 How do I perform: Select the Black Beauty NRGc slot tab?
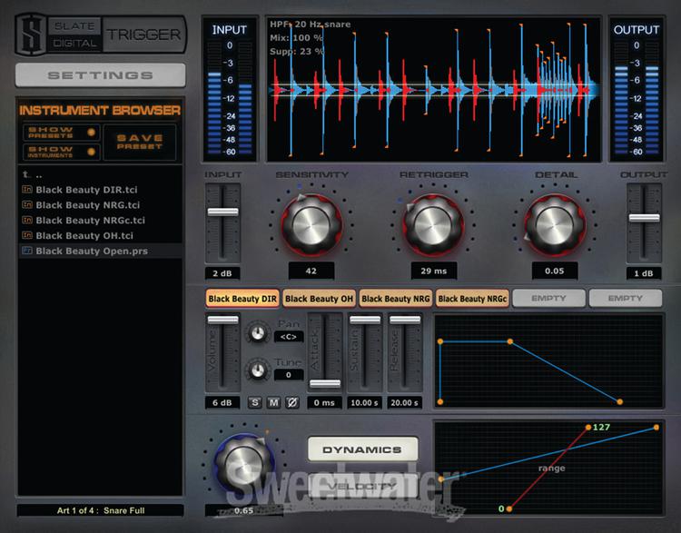471,298
